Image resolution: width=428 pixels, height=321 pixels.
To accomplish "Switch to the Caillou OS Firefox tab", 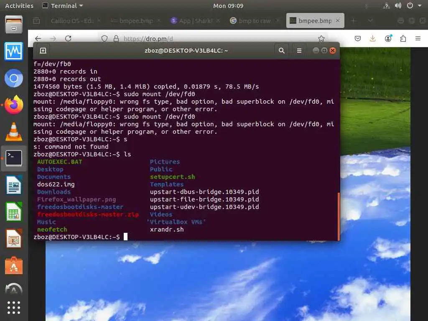I will point(76,21).
